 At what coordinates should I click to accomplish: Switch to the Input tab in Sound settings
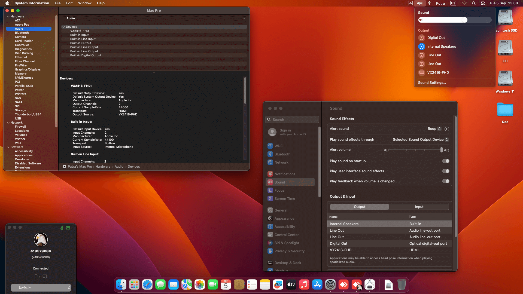pos(419,207)
